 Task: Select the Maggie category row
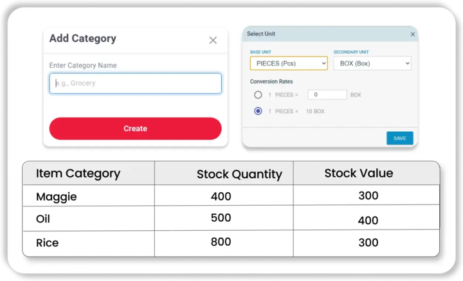(56, 197)
